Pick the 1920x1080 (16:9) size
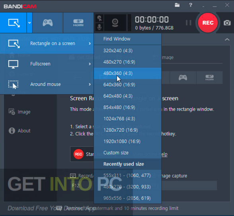The width and height of the screenshot is (234, 216). [x=127, y=142]
